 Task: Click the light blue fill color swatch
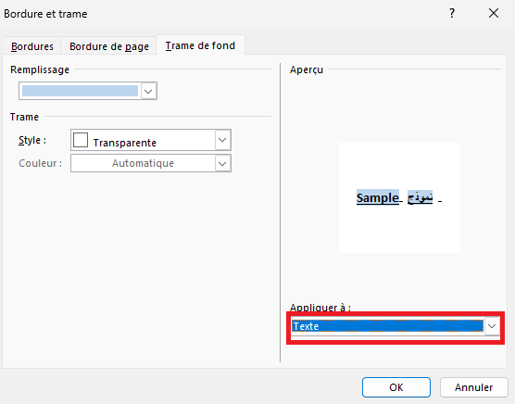point(81,91)
